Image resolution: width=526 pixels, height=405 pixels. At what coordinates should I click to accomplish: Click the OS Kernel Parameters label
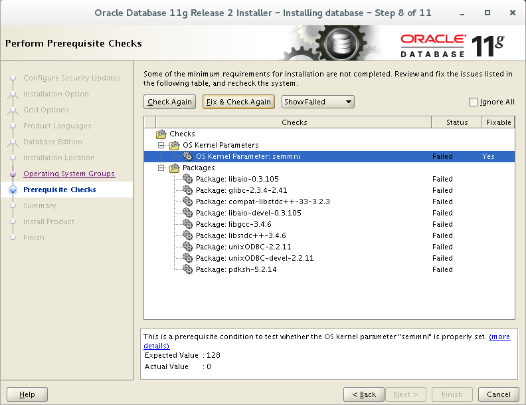[x=220, y=145]
